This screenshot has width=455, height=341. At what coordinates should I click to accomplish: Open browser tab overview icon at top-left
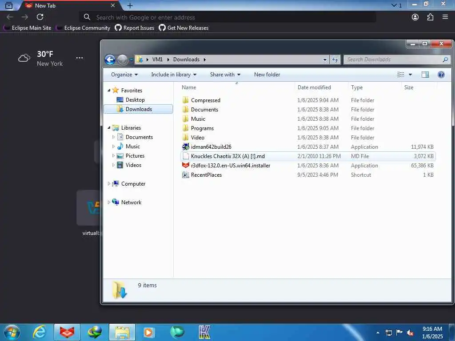pyautogui.click(x=9, y=5)
